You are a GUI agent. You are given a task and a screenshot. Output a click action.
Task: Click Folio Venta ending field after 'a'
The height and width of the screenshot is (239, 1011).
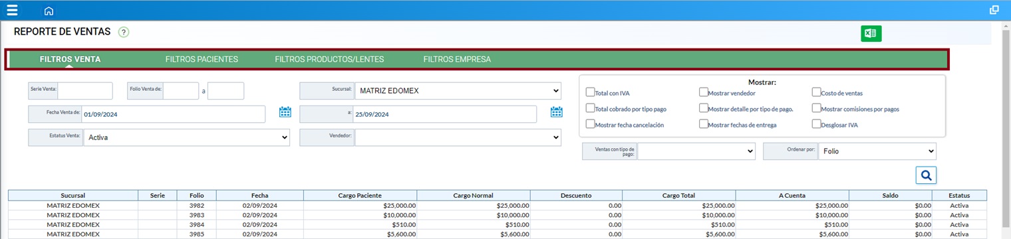[x=225, y=90]
